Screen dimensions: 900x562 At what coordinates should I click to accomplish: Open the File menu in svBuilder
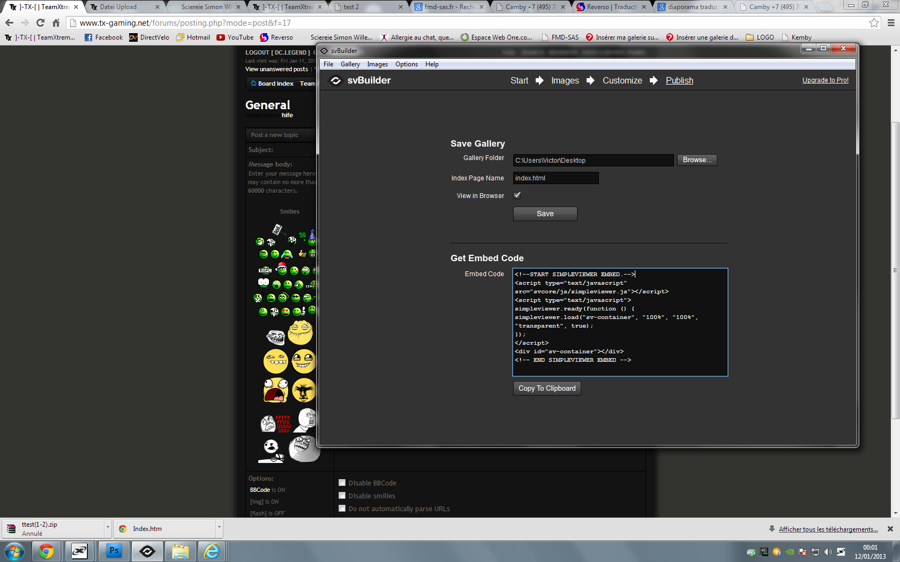point(328,64)
